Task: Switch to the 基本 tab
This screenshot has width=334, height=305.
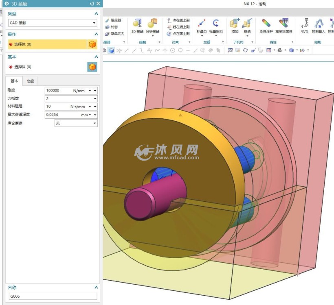Action: 14,81
